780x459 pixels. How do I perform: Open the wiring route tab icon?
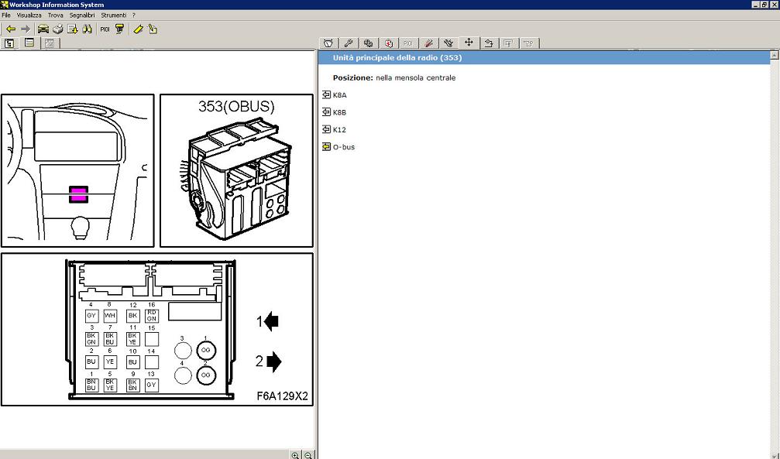pyautogui.click(x=489, y=43)
